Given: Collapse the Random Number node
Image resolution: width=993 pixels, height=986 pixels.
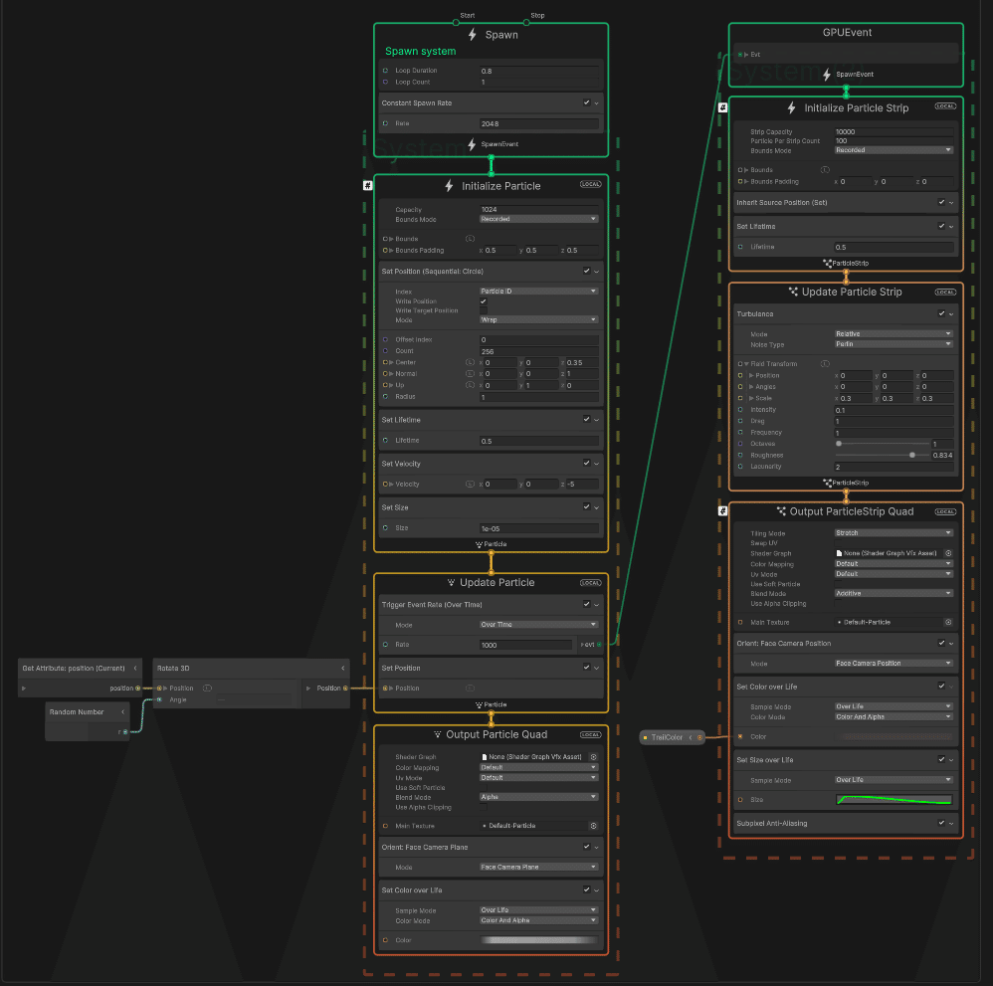Looking at the screenshot, I should pos(122,711).
